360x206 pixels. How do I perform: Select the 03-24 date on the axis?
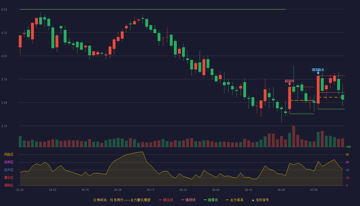coord(20,190)
